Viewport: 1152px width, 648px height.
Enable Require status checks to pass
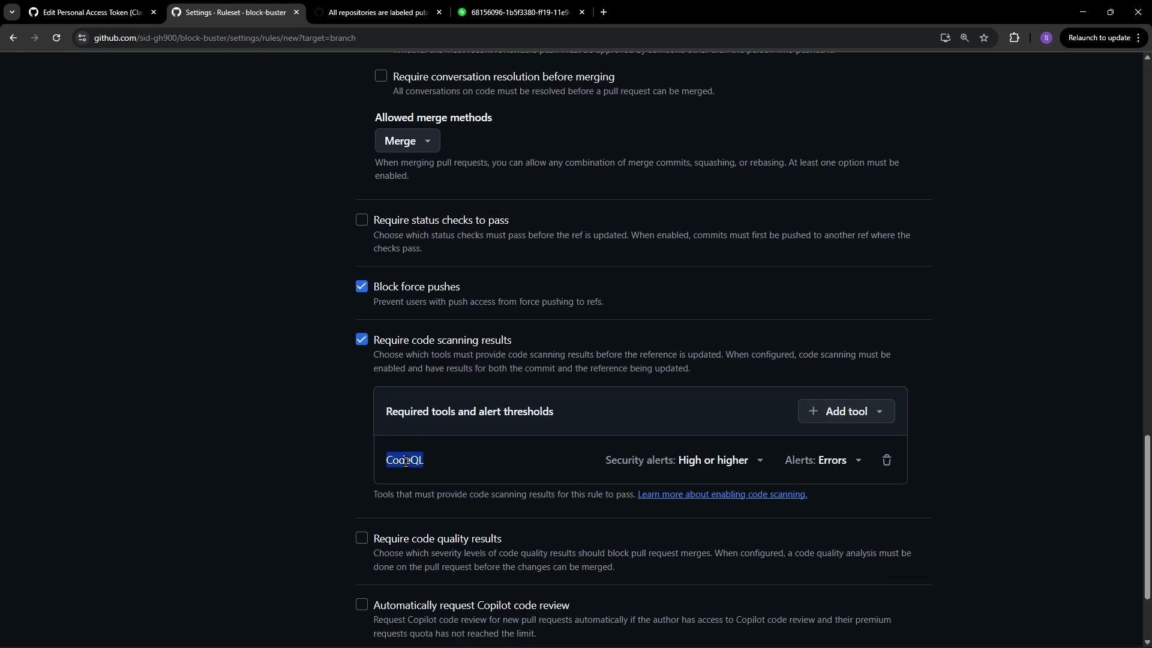362,220
